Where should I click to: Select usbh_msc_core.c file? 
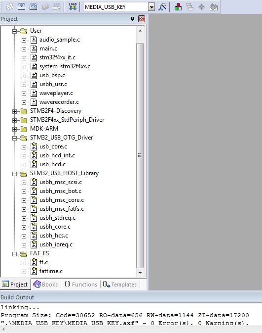click(x=62, y=200)
